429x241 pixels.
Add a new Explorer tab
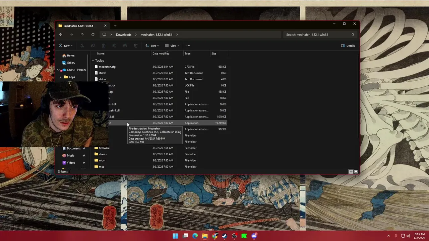pyautogui.click(x=115, y=26)
